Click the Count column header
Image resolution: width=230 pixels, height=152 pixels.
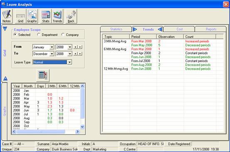pos(200,37)
